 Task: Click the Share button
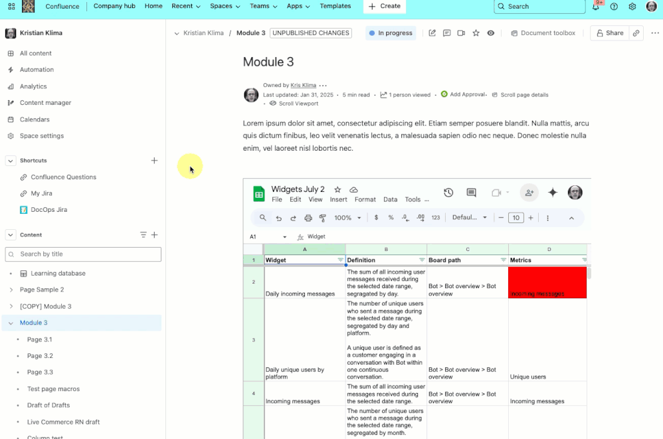pyautogui.click(x=610, y=33)
